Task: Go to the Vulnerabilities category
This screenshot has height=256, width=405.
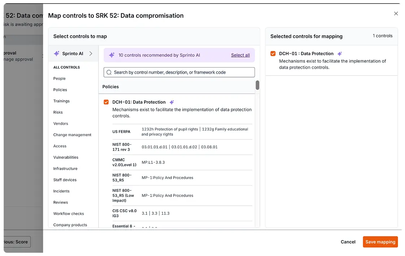Action: point(66,157)
